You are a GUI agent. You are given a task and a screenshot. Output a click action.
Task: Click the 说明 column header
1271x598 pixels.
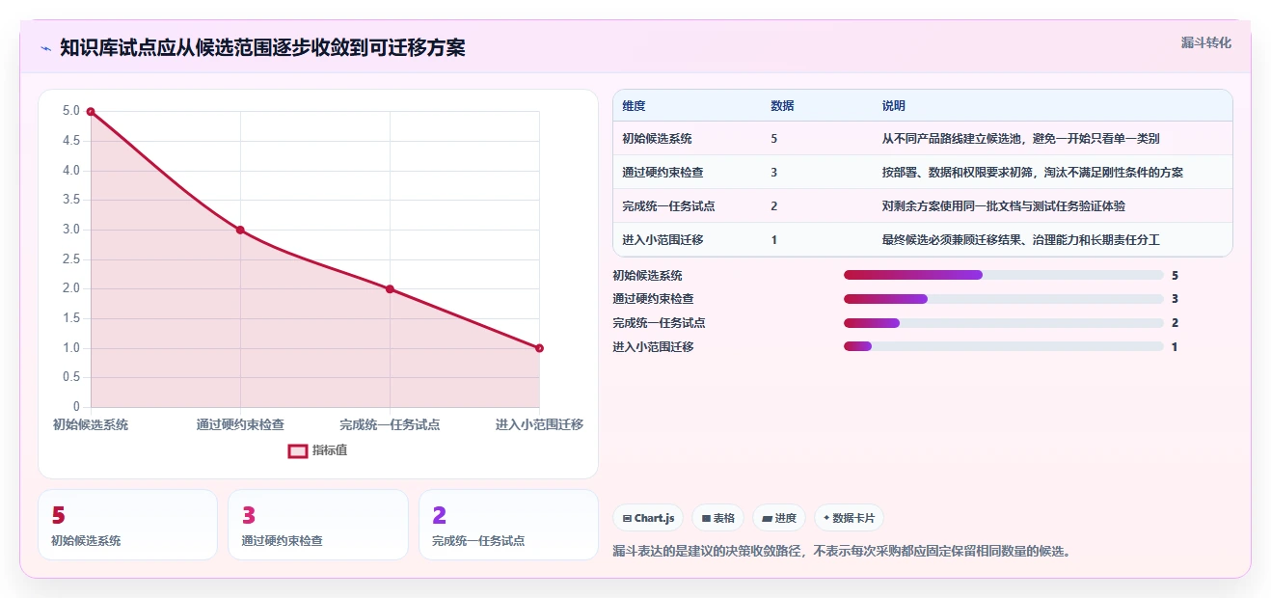coord(893,106)
